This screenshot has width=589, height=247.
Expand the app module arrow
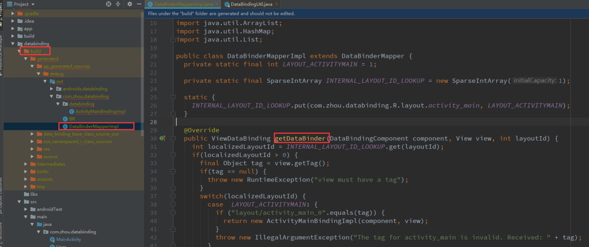pos(13,28)
